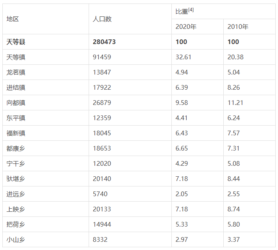Select population value 14944
The height and width of the screenshot is (250, 278).
(102, 225)
